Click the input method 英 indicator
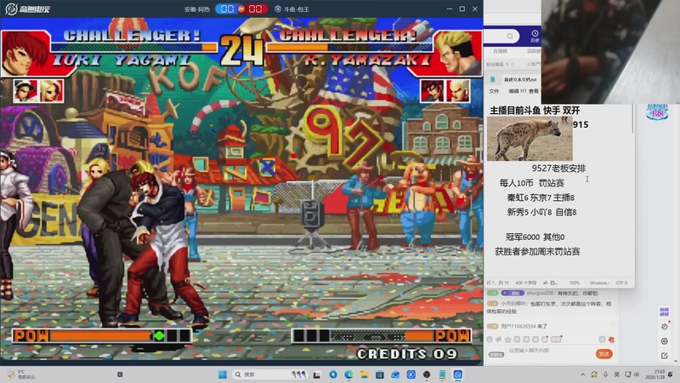Viewport: 680px width, 383px height. 616,374
